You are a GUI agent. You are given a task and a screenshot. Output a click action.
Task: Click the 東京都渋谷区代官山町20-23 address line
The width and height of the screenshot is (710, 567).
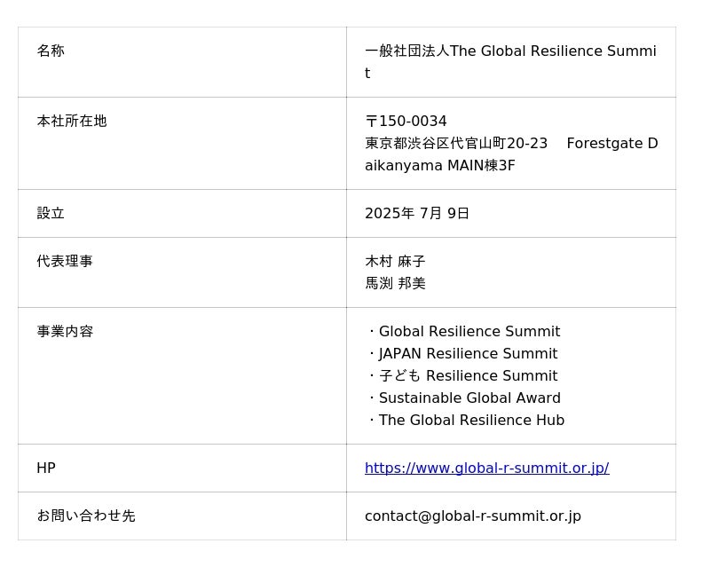click(x=456, y=143)
